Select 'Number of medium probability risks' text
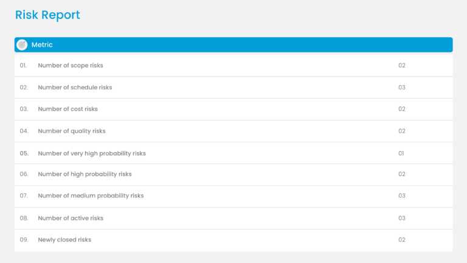The height and width of the screenshot is (263, 467). point(91,195)
